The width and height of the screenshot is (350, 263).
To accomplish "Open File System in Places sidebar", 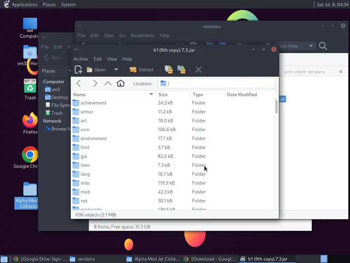I will (x=58, y=105).
